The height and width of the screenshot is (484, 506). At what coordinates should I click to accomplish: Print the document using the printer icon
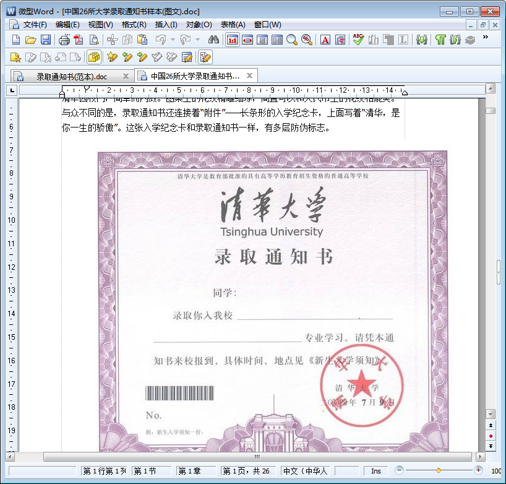coord(64,40)
